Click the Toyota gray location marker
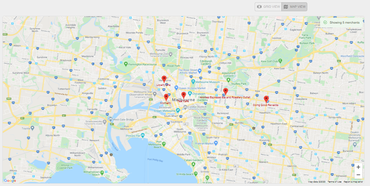Image resolution: width=370 pixels, height=186 pixels. point(33,128)
